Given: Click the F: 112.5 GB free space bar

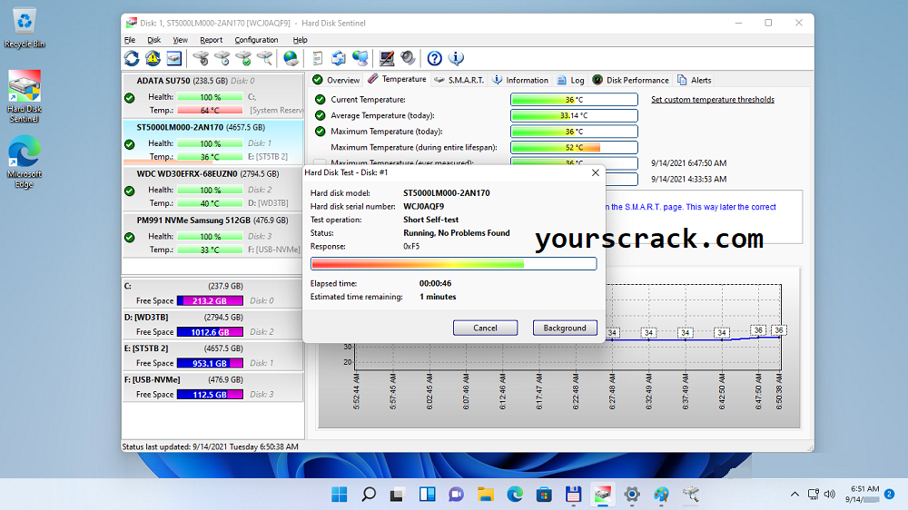Looking at the screenshot, I should (210, 395).
